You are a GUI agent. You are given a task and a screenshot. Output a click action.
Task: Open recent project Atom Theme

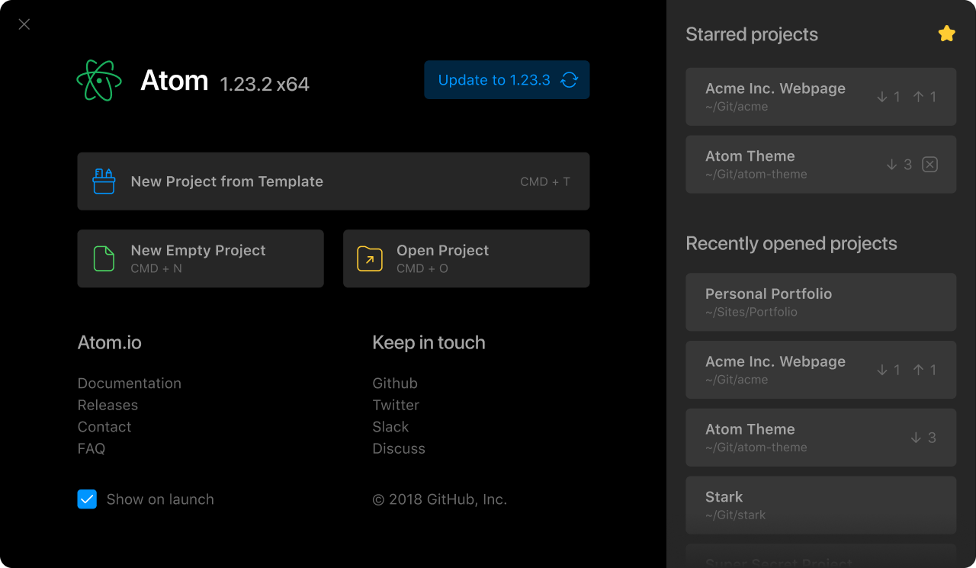tap(820, 438)
